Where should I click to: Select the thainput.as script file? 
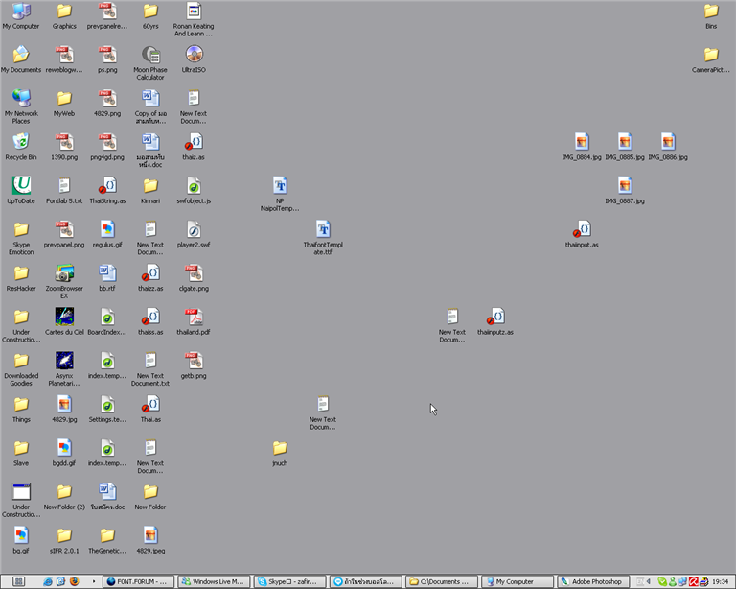582,234
